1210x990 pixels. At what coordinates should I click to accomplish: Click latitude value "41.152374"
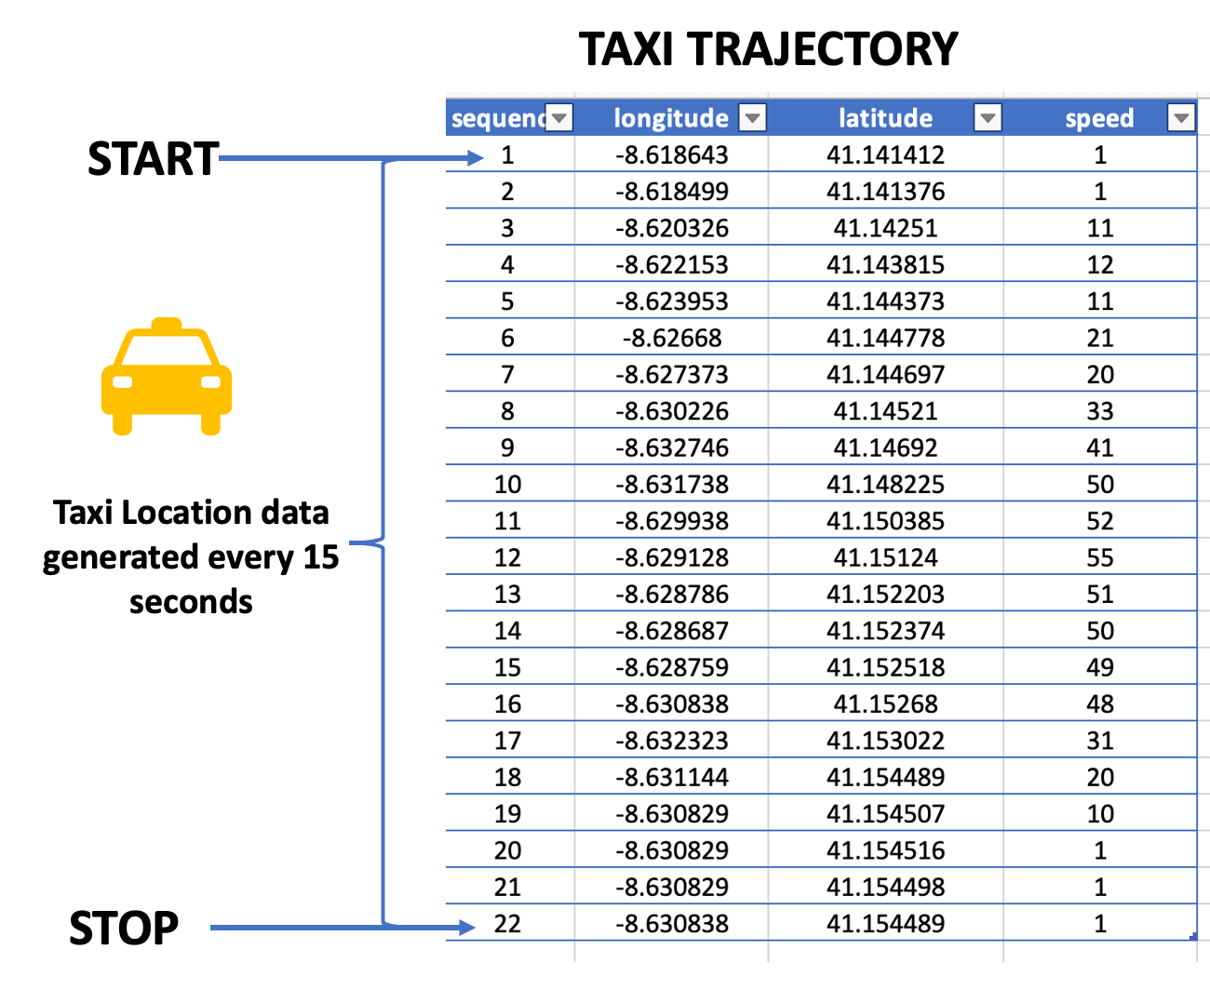[885, 631]
